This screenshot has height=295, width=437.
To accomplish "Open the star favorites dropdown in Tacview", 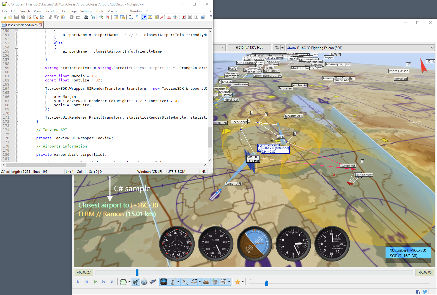I will [242, 282].
